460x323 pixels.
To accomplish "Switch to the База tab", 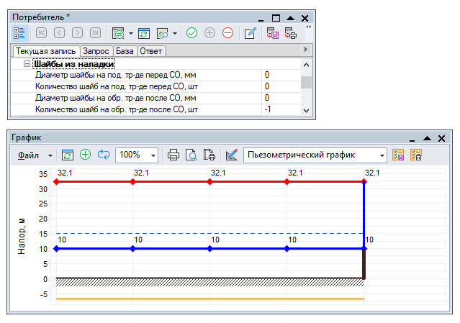I will [x=125, y=51].
